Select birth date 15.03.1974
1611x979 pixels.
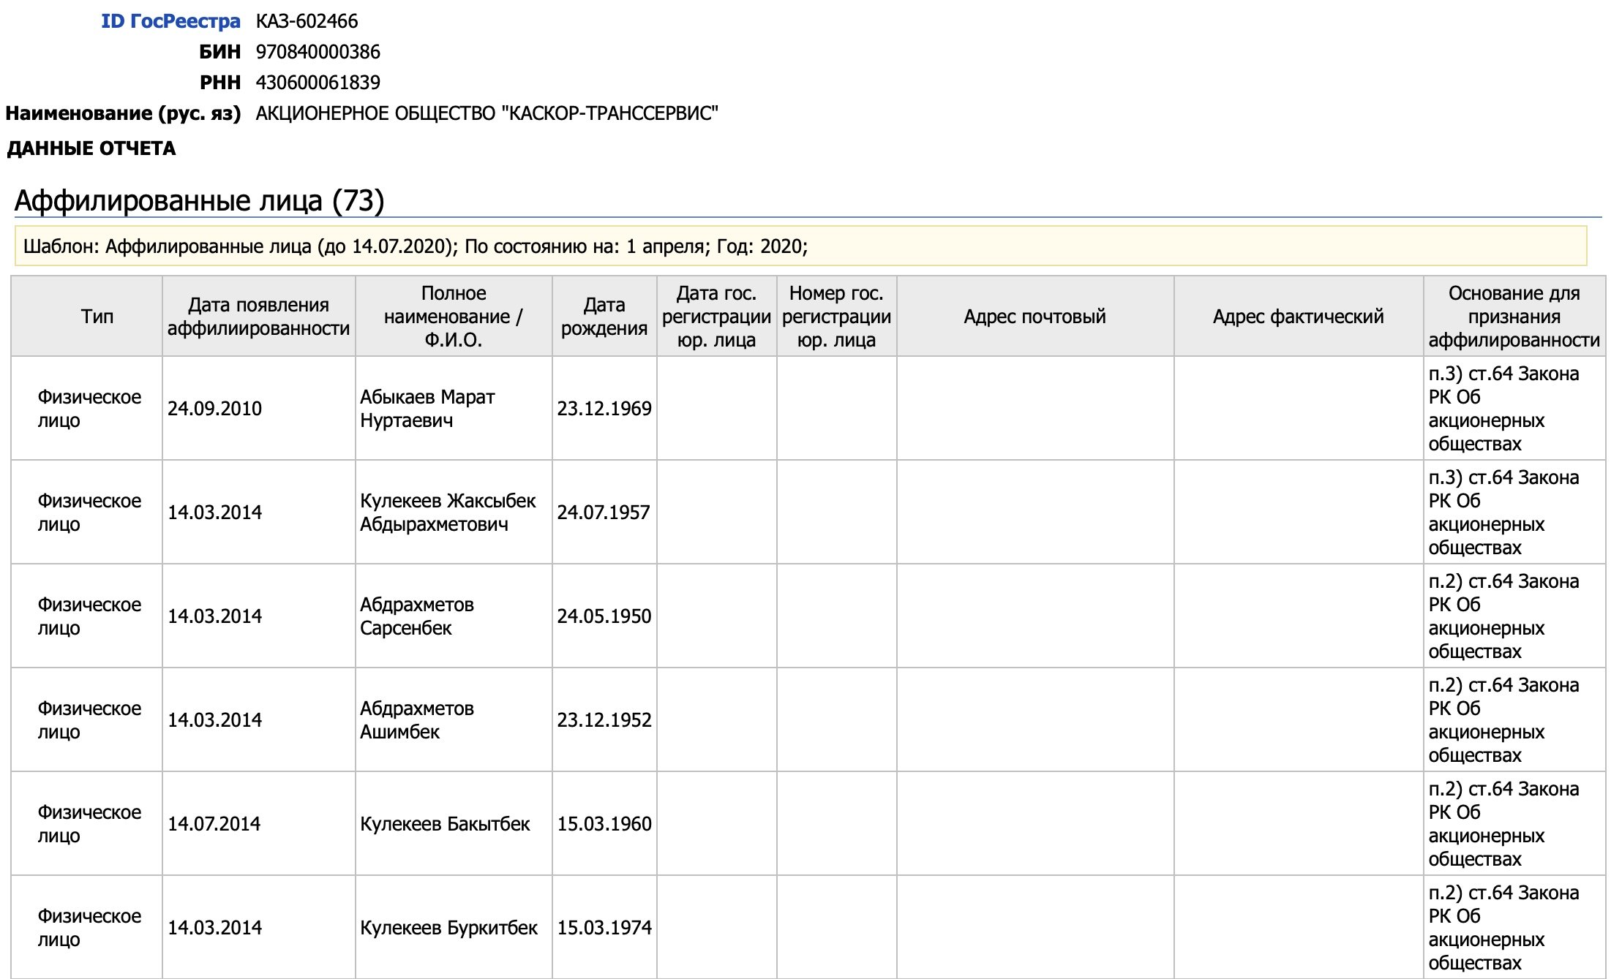[604, 928]
